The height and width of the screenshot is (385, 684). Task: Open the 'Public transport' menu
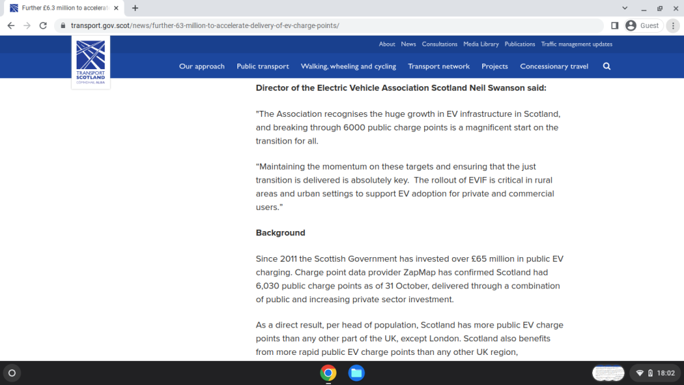tap(263, 66)
